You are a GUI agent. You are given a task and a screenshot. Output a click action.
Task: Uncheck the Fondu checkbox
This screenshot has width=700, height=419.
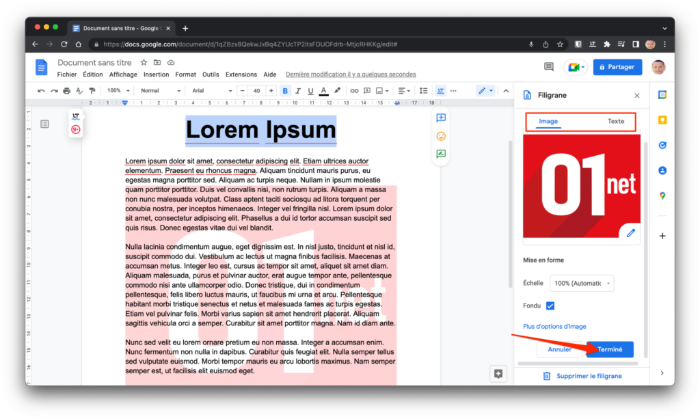click(550, 306)
